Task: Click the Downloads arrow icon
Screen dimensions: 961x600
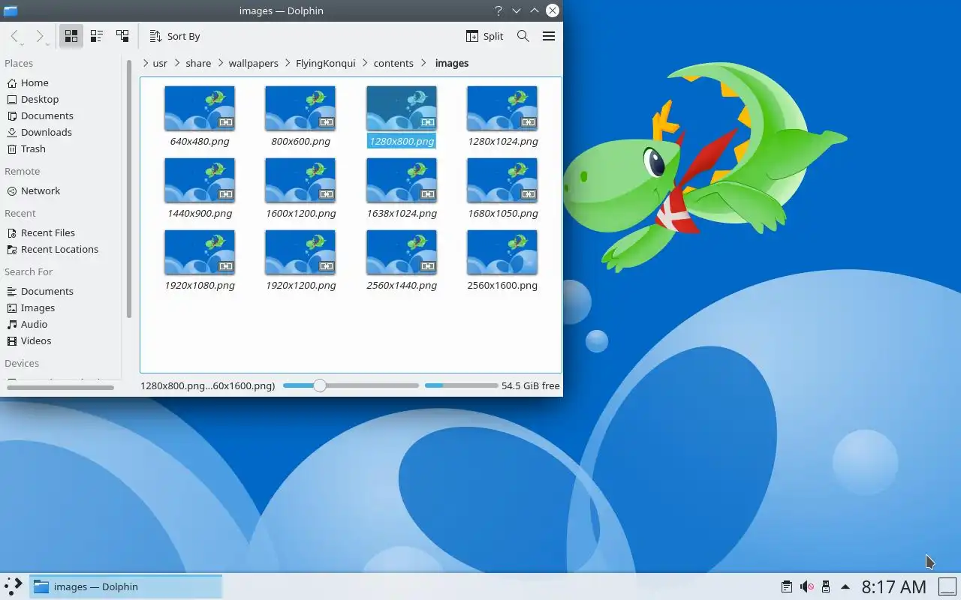Action: tap(12, 132)
